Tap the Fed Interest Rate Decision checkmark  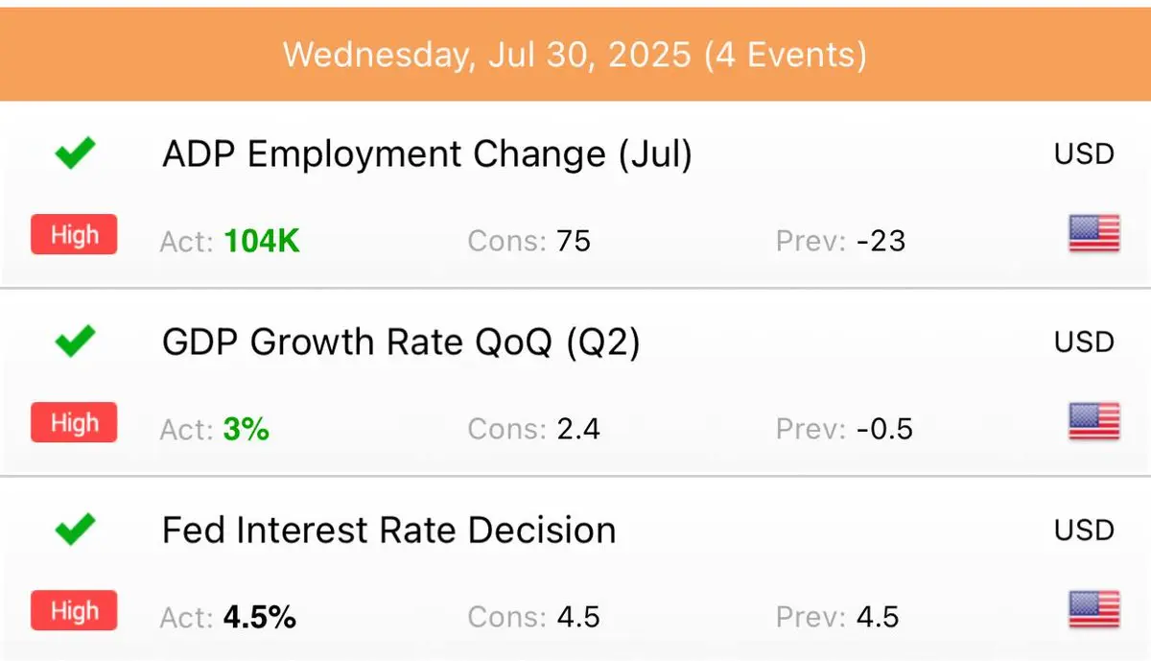74,530
